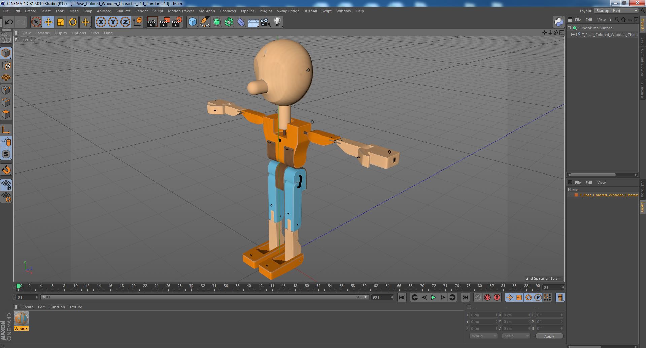This screenshot has height=348, width=646.
Task: Switch to the Content Browser side tab
Action: (642, 63)
